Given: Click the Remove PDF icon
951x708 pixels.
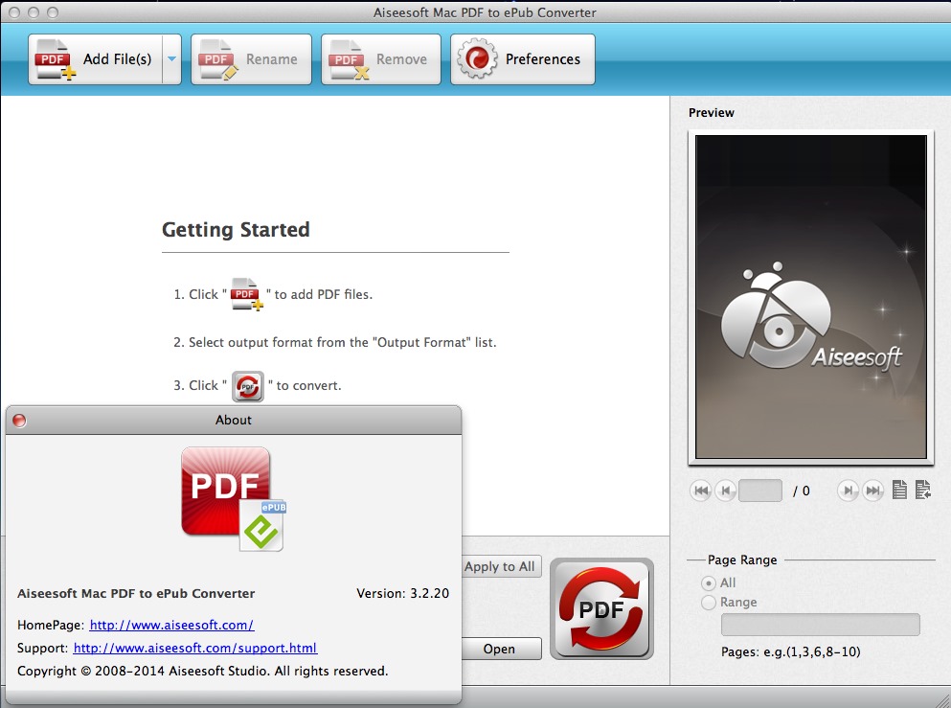Looking at the screenshot, I should (345, 58).
